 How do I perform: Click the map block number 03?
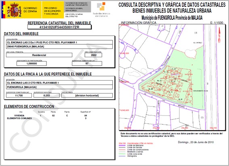point(202,118)
